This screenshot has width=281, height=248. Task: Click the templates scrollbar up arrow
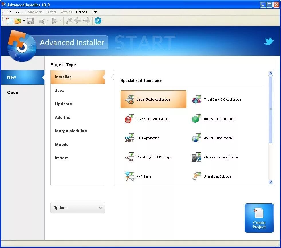(x=271, y=73)
